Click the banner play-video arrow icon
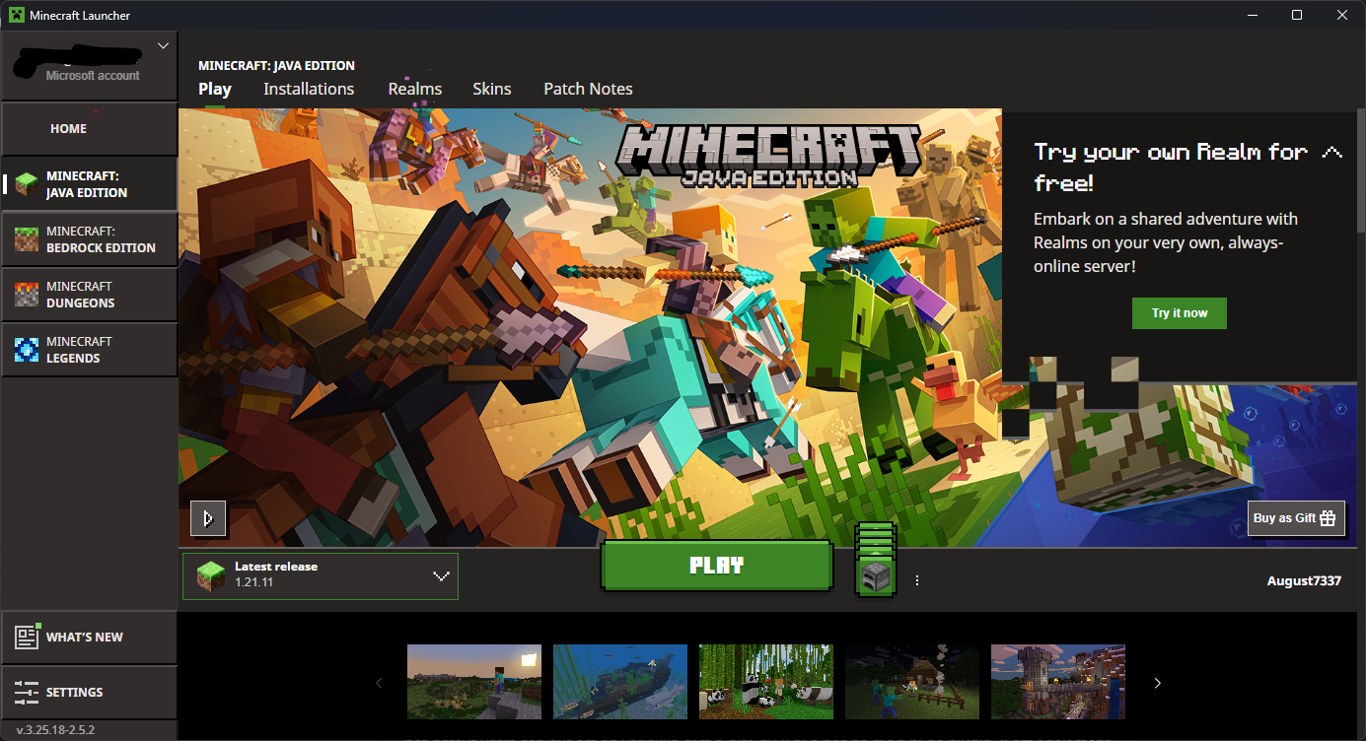Image resolution: width=1366 pixels, height=741 pixels. click(x=208, y=518)
